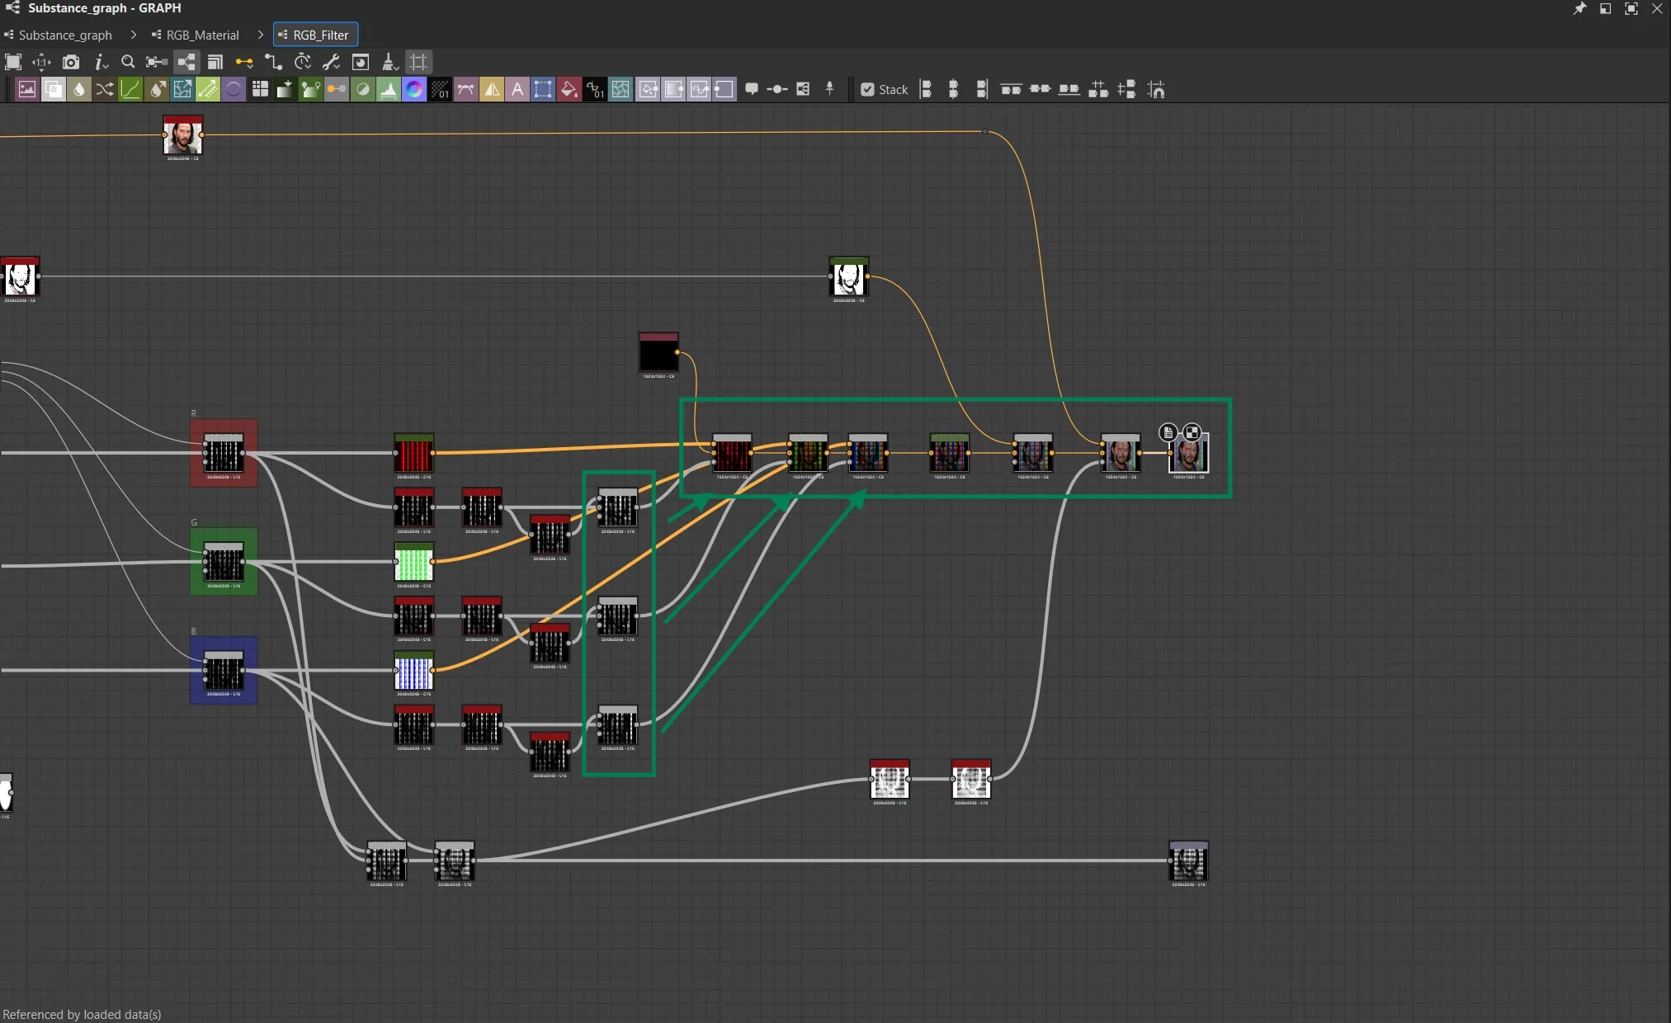Add a Pixel Processor node

(440, 90)
